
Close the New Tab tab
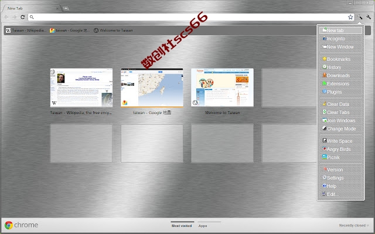57,8
